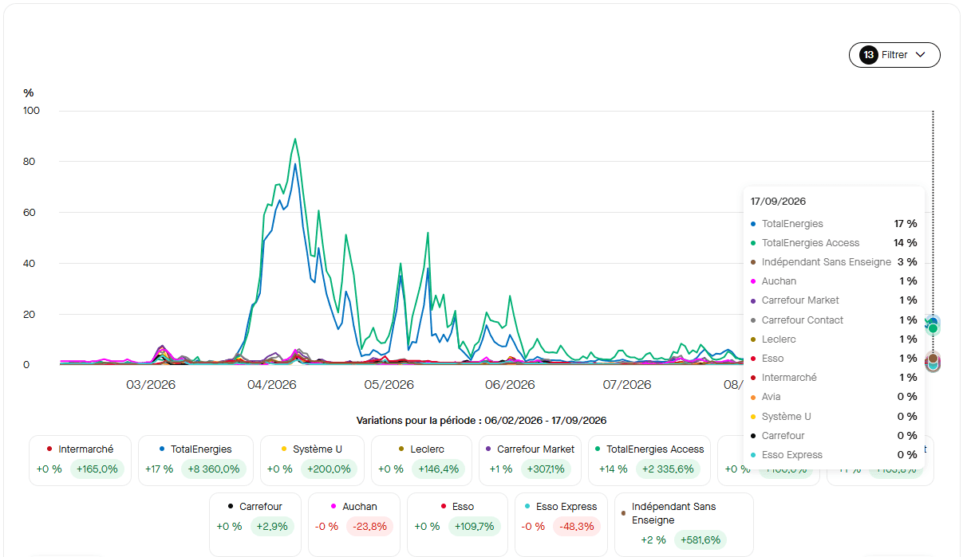This screenshot has width=963, height=557.
Task: Click the 07/2026 axis label
Action: pyautogui.click(x=627, y=385)
